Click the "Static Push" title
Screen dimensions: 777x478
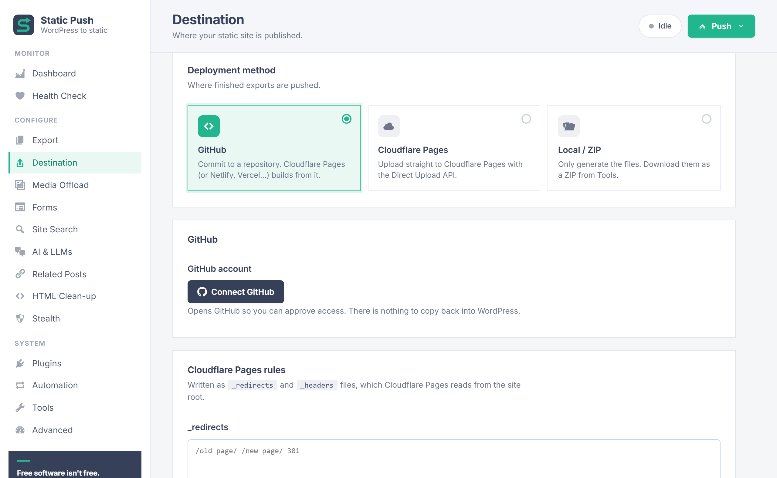click(67, 20)
